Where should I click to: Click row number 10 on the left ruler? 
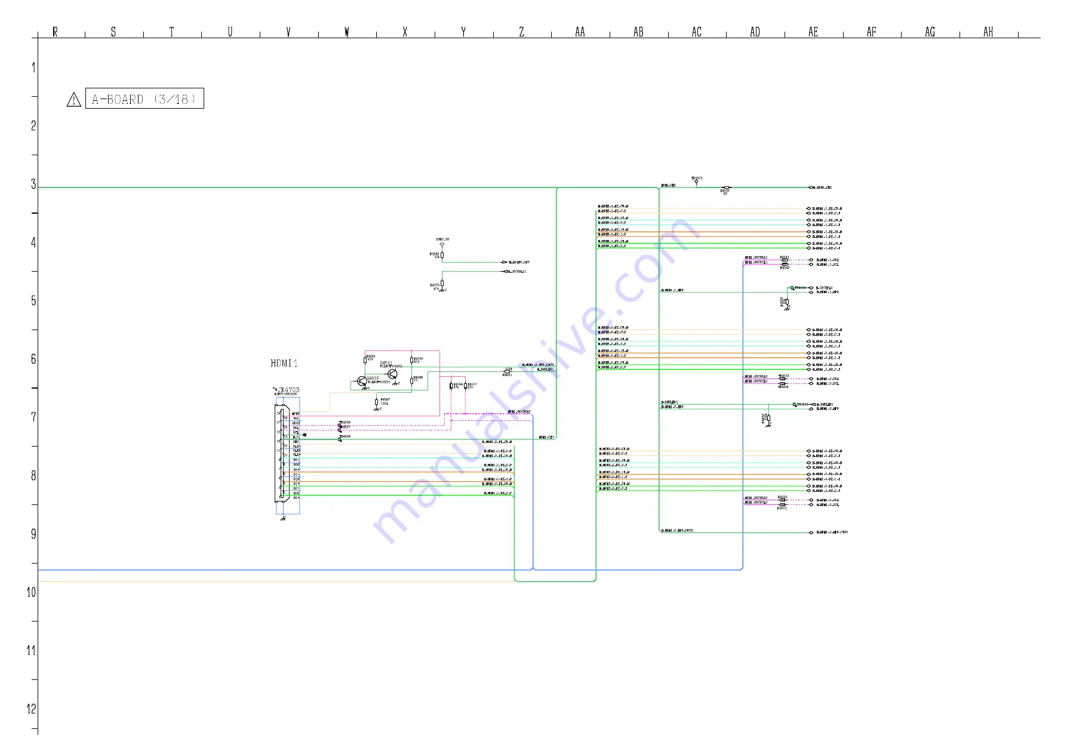[31, 592]
